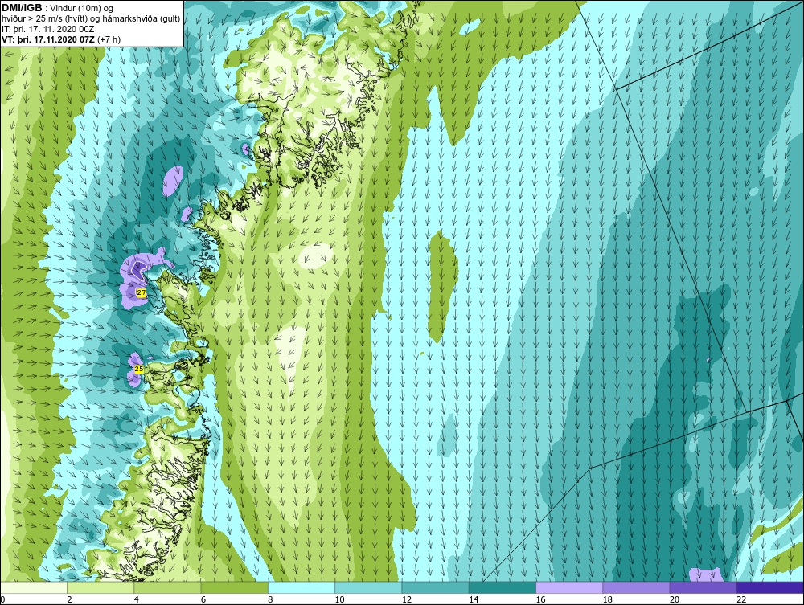Click the legend scale number 6
804x605 pixels.
203,600
